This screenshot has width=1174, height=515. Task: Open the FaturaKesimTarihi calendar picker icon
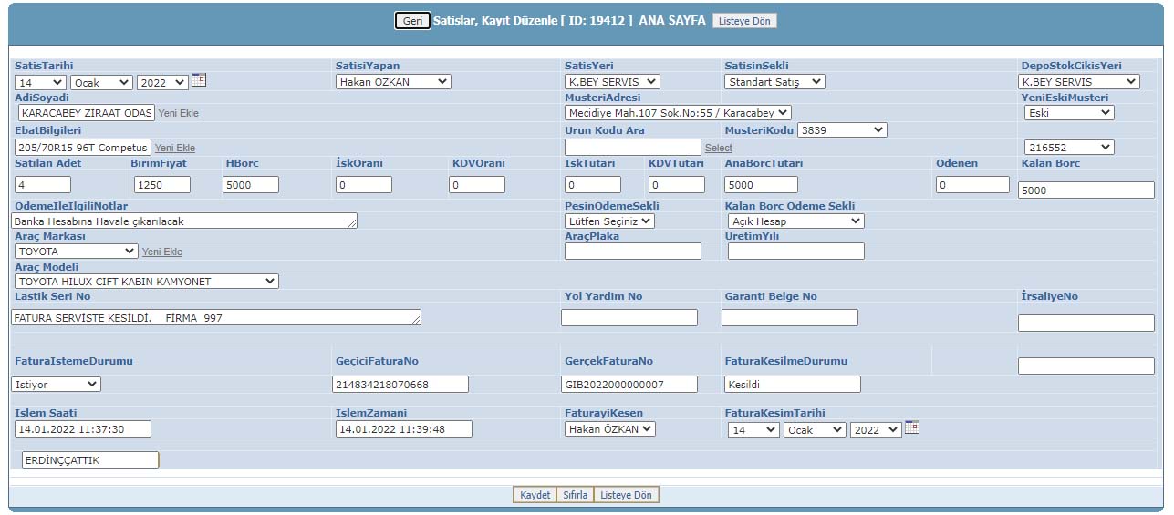pos(911,427)
